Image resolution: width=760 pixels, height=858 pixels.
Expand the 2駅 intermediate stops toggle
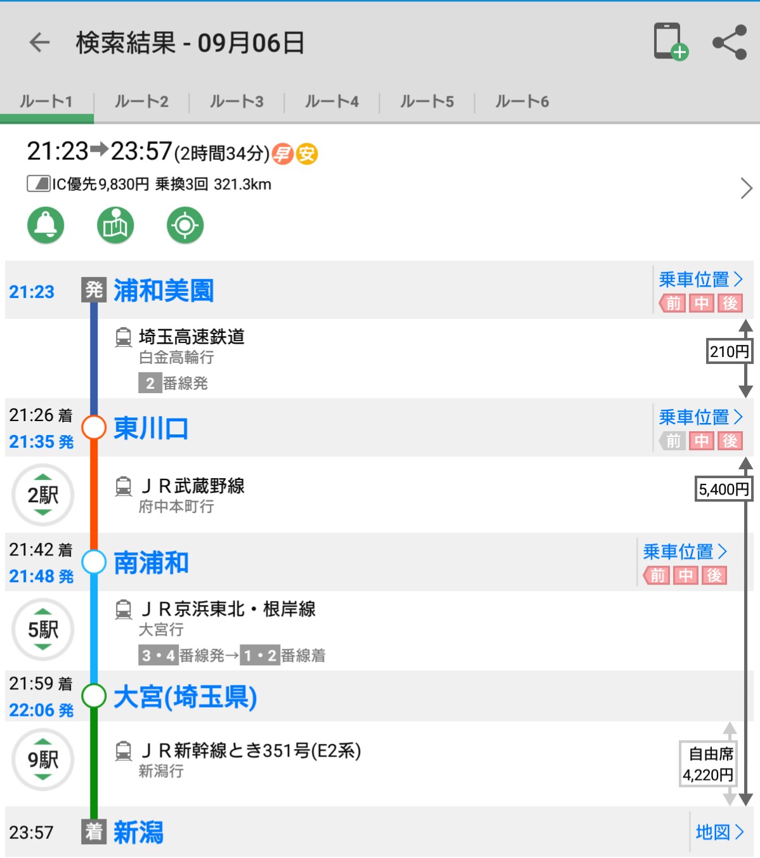[x=43, y=495]
